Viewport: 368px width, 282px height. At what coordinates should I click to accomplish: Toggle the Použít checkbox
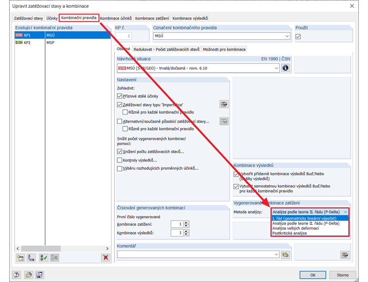(x=298, y=37)
